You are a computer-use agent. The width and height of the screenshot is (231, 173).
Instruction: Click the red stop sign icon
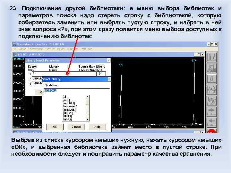click(212, 131)
